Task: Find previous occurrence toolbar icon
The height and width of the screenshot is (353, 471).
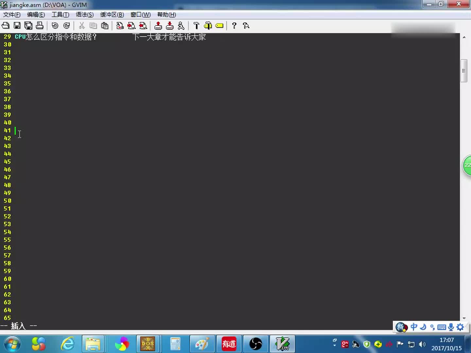Action: (143, 25)
